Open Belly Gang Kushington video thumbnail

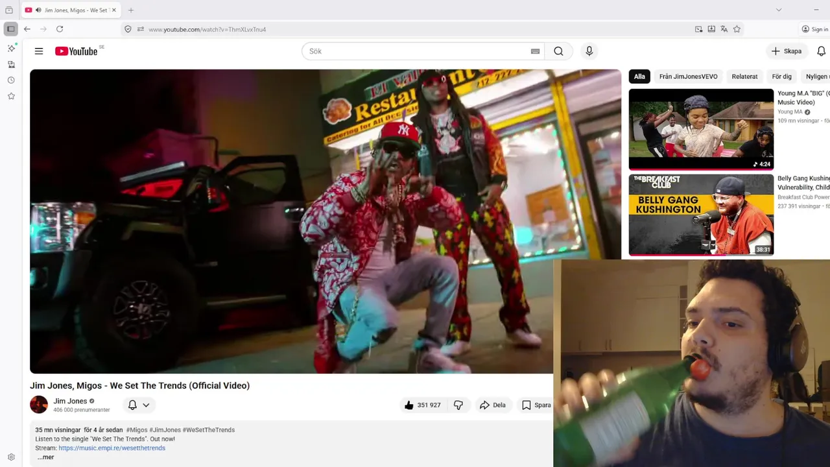tap(701, 215)
